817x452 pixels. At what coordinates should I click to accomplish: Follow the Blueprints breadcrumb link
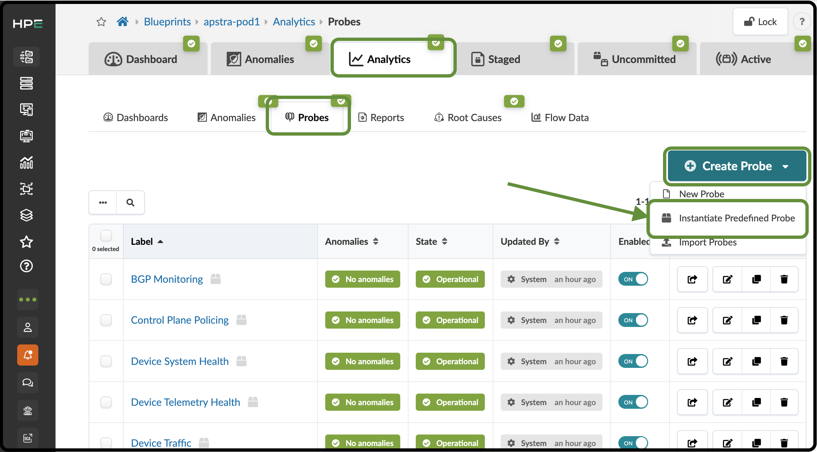click(x=167, y=22)
